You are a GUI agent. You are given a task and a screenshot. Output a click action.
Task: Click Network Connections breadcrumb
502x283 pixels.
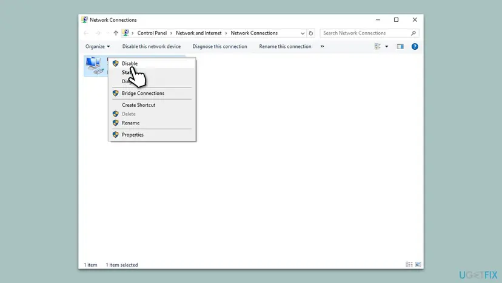click(x=254, y=33)
